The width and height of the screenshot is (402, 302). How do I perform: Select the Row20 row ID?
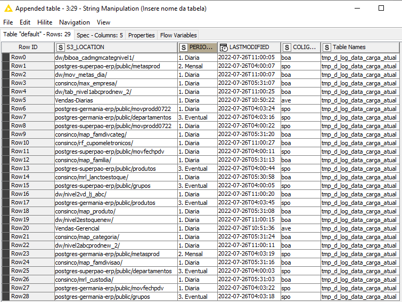tap(28, 228)
